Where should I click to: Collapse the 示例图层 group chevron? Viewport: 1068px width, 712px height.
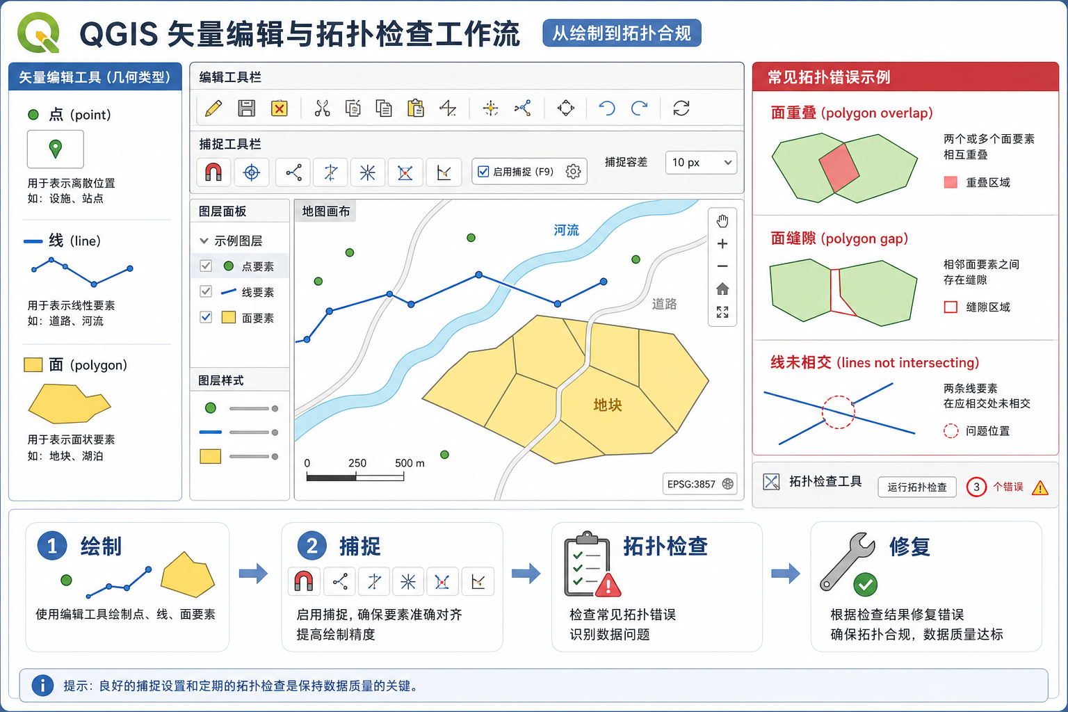(204, 241)
